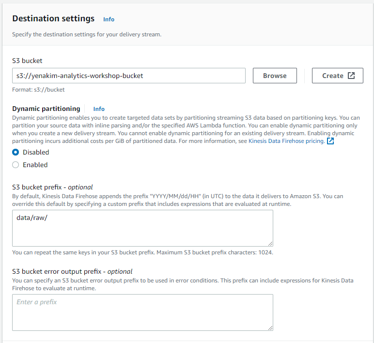The height and width of the screenshot is (343, 374).
Task: Click into the data/raw/ prefix text area
Action: (142, 228)
